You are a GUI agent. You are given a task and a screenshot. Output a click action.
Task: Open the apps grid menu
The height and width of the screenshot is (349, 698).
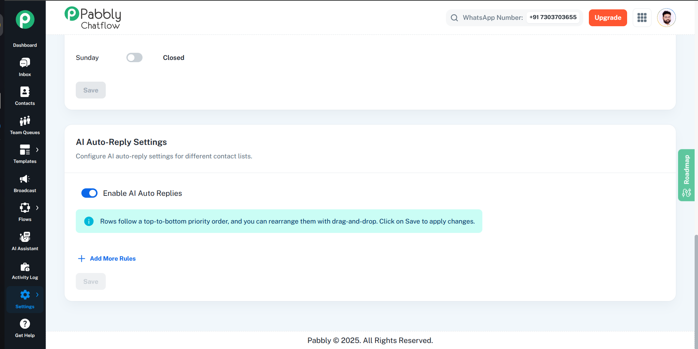[x=642, y=18]
